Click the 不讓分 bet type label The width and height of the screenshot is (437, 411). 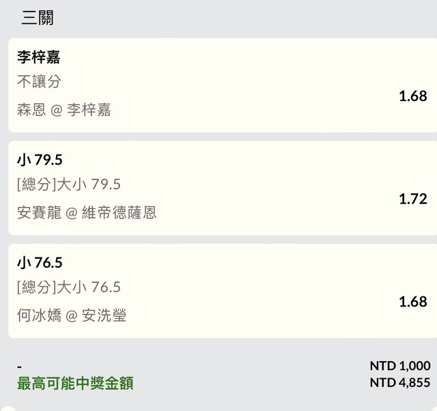click(x=39, y=82)
